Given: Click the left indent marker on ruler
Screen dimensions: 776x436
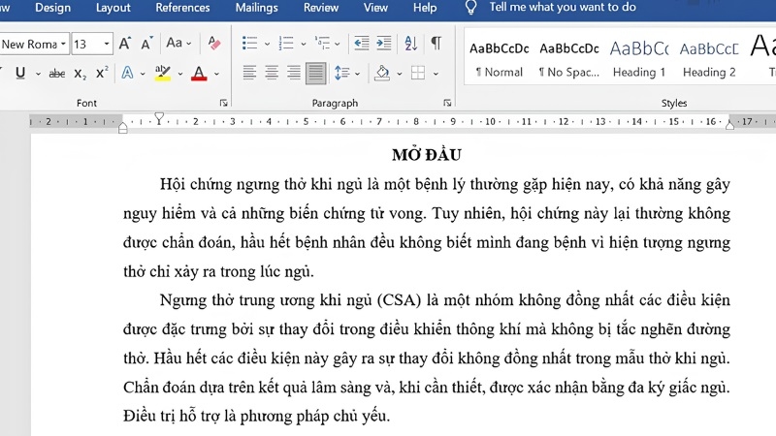Looking at the screenshot, I should tap(123, 129).
